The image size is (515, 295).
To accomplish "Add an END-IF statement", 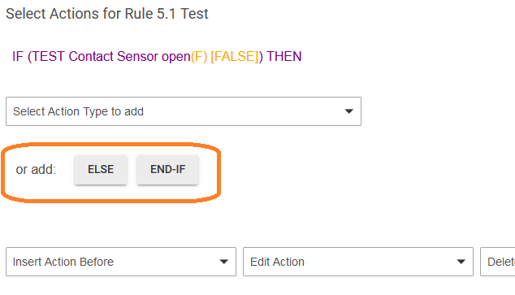I will [x=167, y=170].
